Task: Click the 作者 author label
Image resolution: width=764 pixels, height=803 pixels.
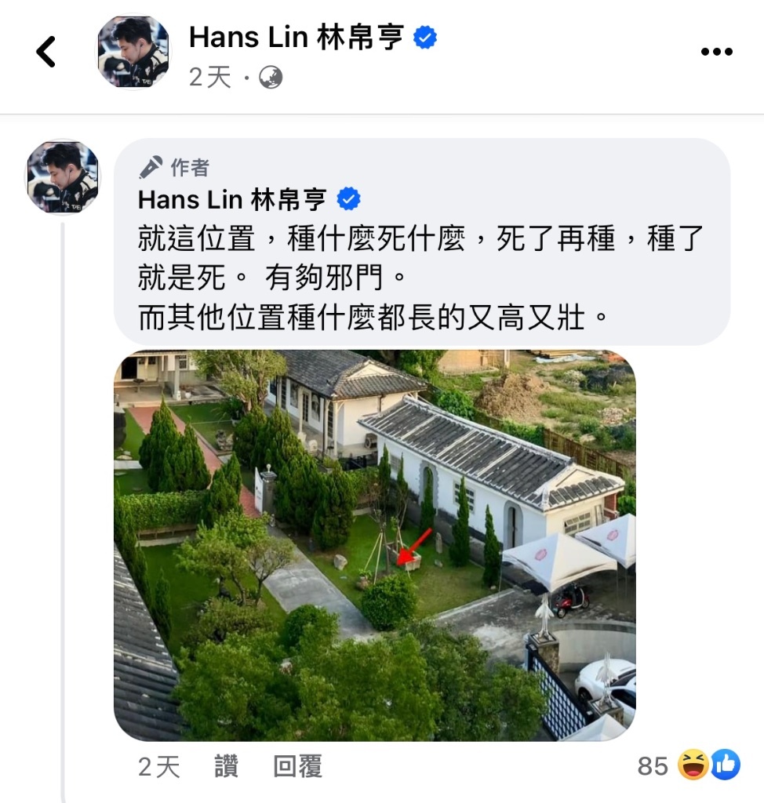Action: (190, 168)
